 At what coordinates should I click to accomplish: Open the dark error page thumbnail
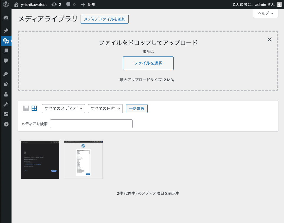pos(40,160)
